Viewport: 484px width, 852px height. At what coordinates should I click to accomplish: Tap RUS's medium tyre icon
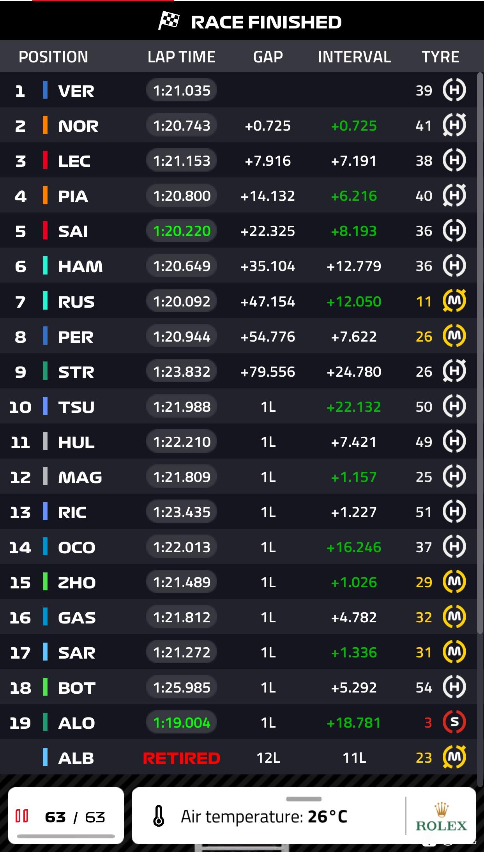click(x=454, y=301)
